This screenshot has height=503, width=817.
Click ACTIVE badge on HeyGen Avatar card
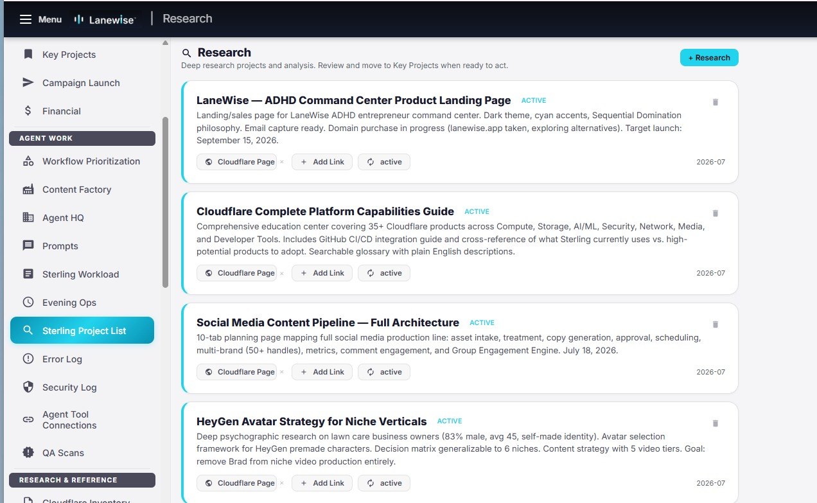point(450,421)
